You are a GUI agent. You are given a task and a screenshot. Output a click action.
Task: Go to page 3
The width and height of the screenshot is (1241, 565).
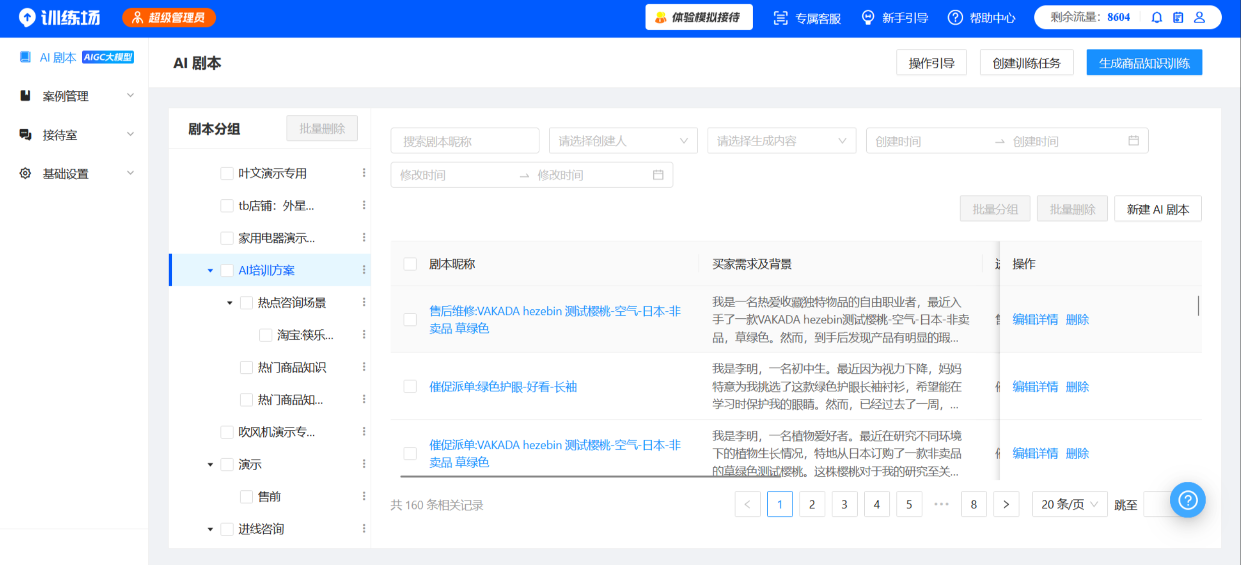click(844, 504)
